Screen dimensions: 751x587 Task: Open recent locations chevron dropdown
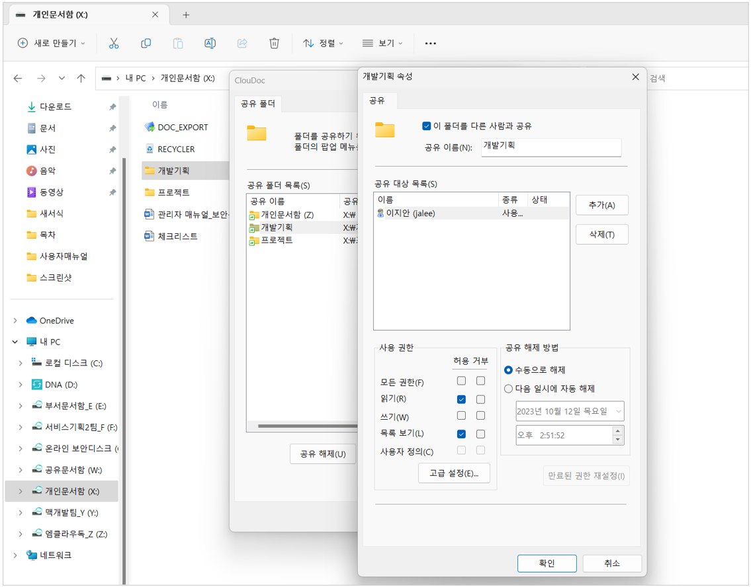(x=62, y=79)
